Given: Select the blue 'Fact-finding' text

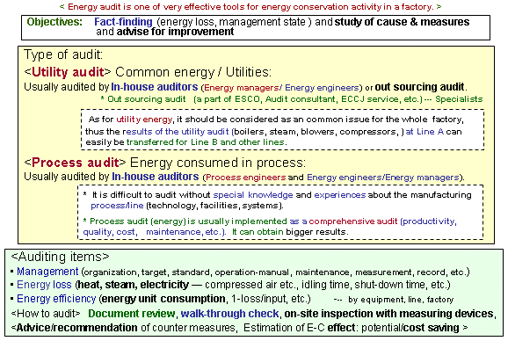Looking at the screenshot, I should [123, 22].
